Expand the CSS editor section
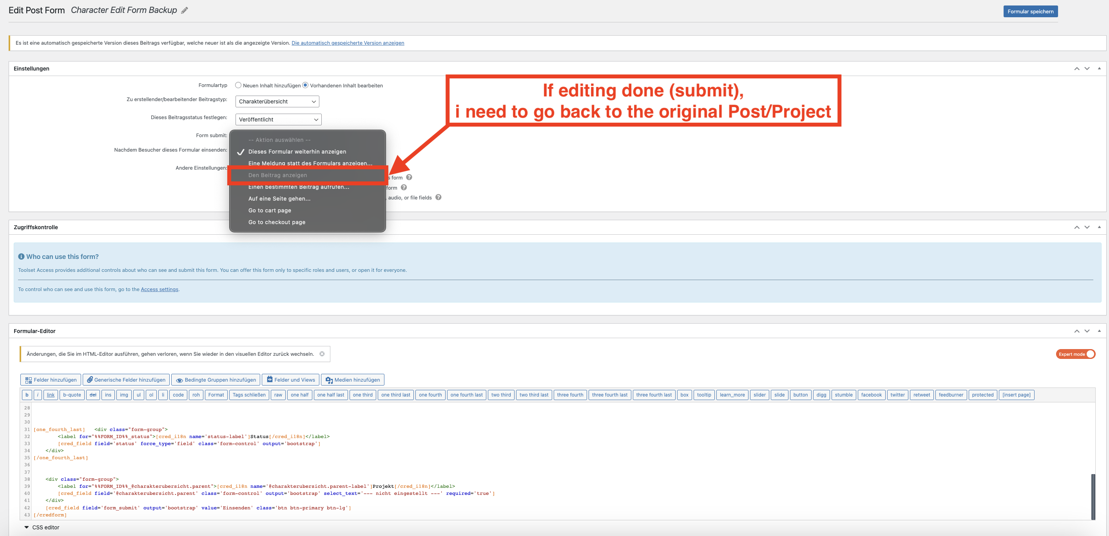Viewport: 1109px width, 536px height. pos(42,527)
